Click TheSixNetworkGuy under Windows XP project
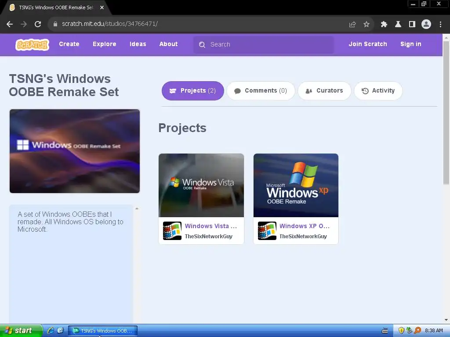This screenshot has width=450, height=337. pyautogui.click(x=303, y=237)
